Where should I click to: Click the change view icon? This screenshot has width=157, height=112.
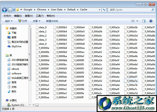pos(133,21)
